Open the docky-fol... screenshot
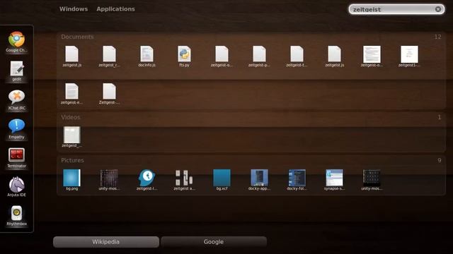Image resolution: width=453 pixels, height=254 pixels. pos(297,180)
